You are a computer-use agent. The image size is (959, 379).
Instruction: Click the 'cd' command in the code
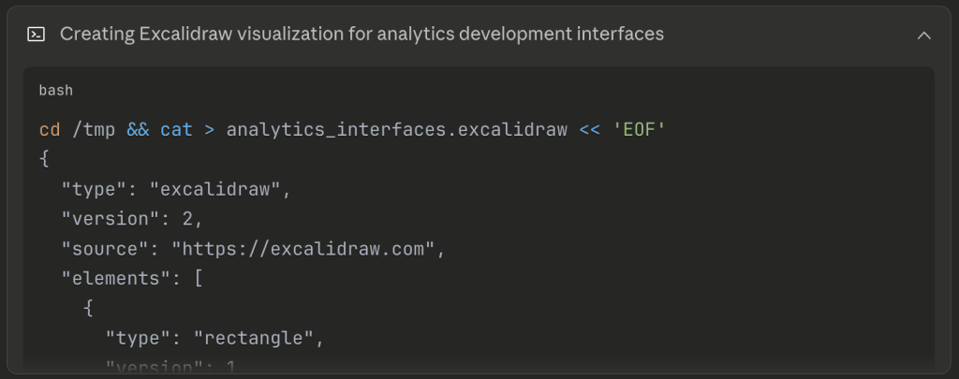tap(50, 129)
